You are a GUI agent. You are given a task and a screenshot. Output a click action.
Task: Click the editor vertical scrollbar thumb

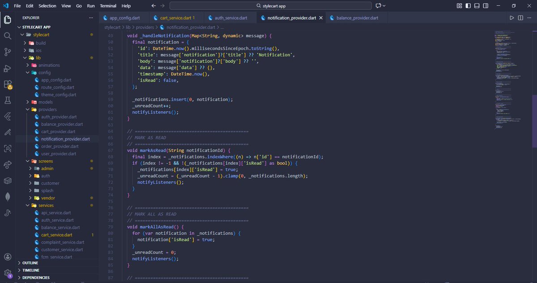pos(534,121)
